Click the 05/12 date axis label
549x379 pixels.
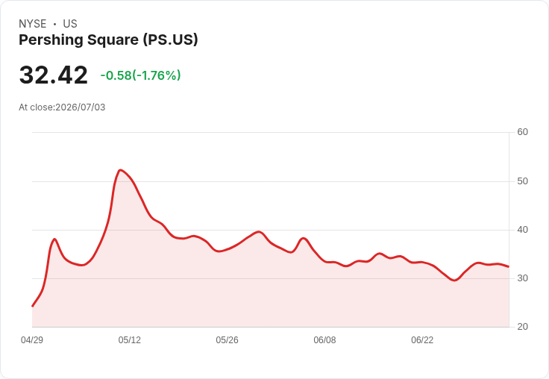[x=130, y=340]
